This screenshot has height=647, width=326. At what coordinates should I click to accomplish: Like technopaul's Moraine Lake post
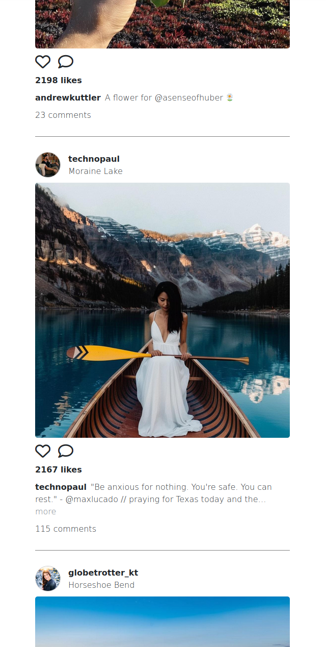point(43,451)
